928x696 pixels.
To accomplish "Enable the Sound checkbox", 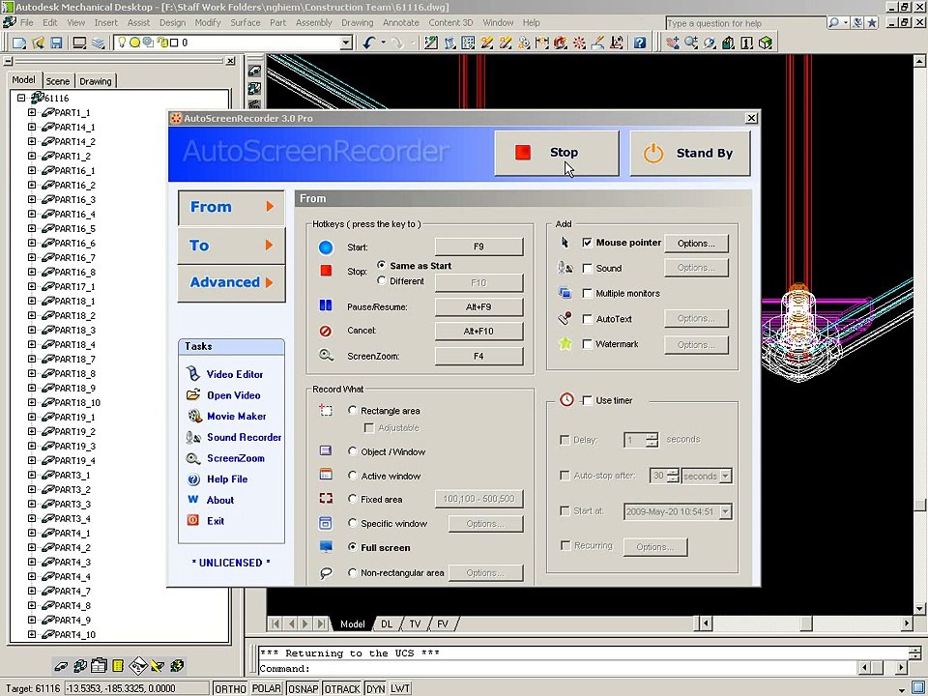I will tap(587, 268).
